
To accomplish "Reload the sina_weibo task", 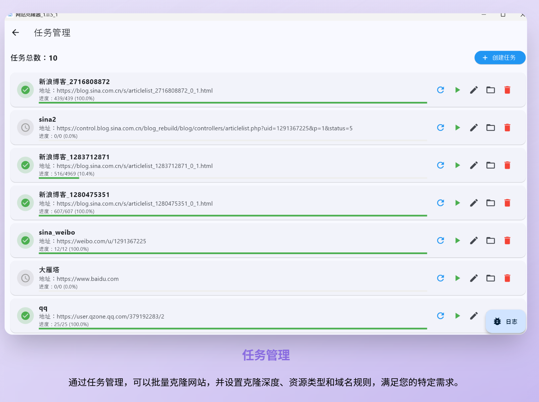I will tap(441, 241).
